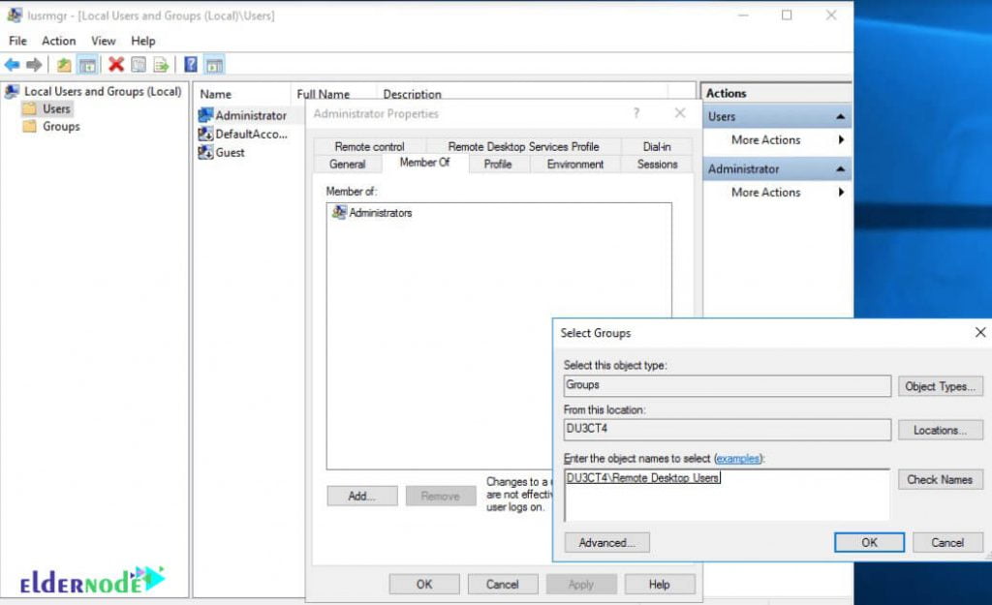Click the Add... button in Member Of
This screenshot has height=605, width=992.
tap(362, 497)
